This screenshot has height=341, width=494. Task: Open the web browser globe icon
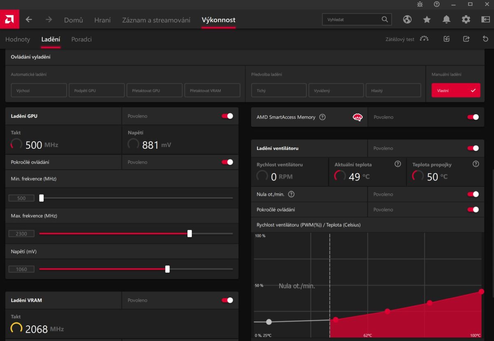[x=407, y=19]
